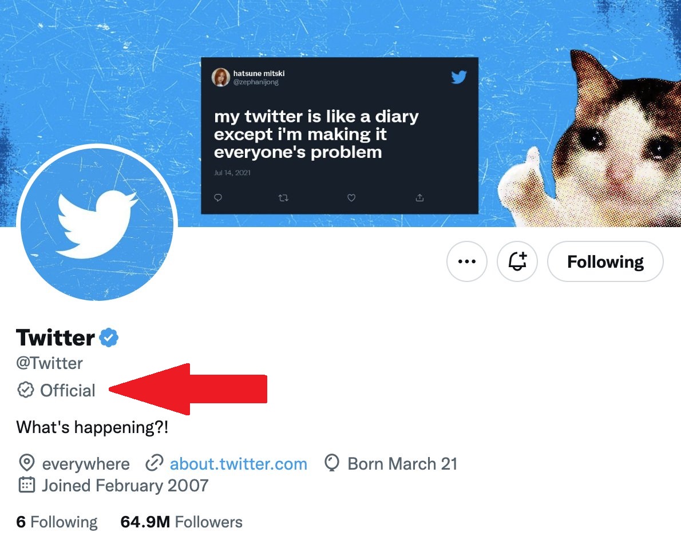Screen dimensions: 681x540
Task: Click the retweet icon in banner tweet
Action: coord(283,198)
